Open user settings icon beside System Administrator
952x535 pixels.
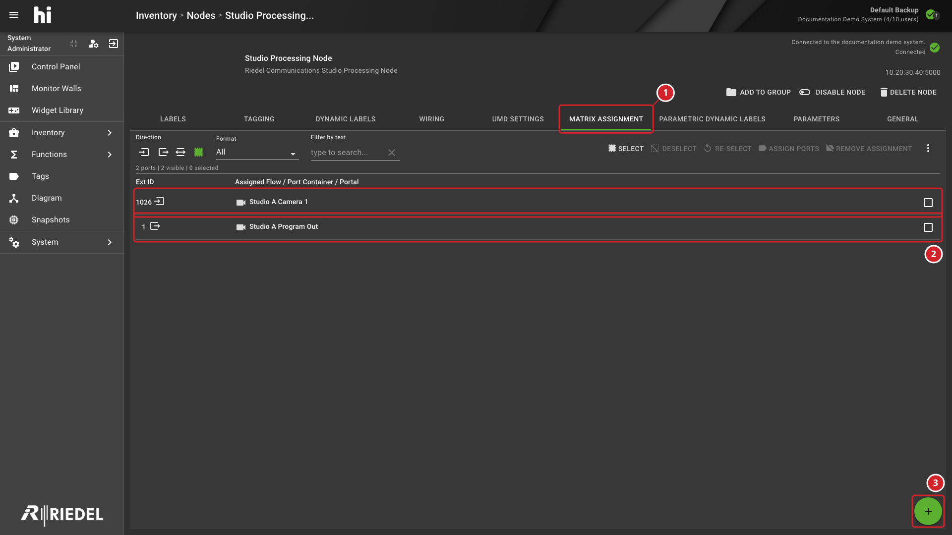tap(93, 44)
